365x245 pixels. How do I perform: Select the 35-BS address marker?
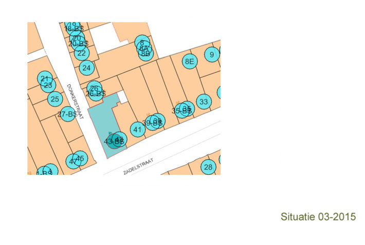point(181,110)
